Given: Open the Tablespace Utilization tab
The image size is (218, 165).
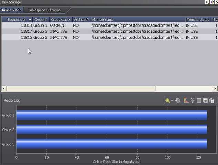Looking at the screenshot, I should pyautogui.click(x=44, y=10).
